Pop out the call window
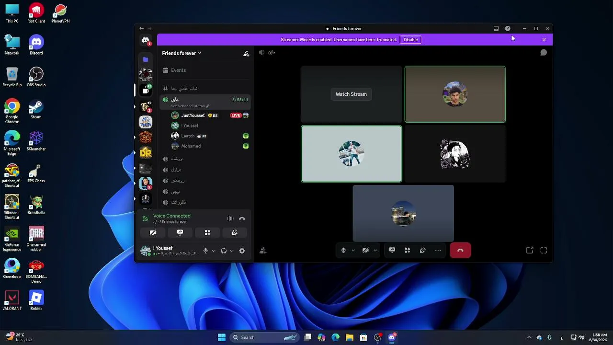The width and height of the screenshot is (613, 345). 530,250
